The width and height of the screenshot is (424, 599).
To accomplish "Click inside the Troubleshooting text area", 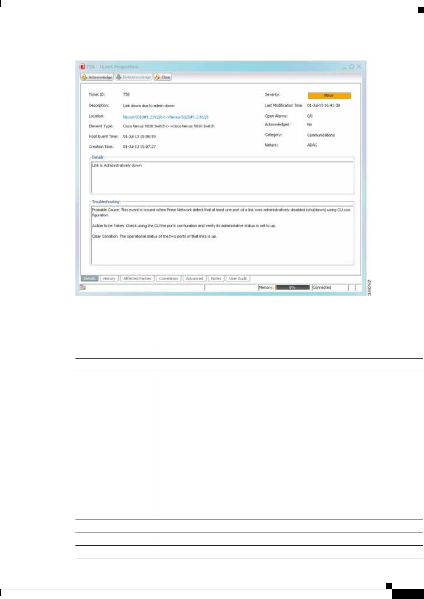I will click(x=222, y=235).
